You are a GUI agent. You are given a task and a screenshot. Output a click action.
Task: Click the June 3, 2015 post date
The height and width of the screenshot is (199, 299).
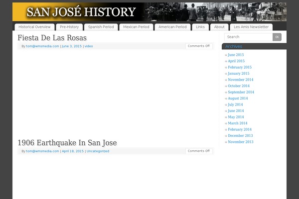[x=72, y=46]
